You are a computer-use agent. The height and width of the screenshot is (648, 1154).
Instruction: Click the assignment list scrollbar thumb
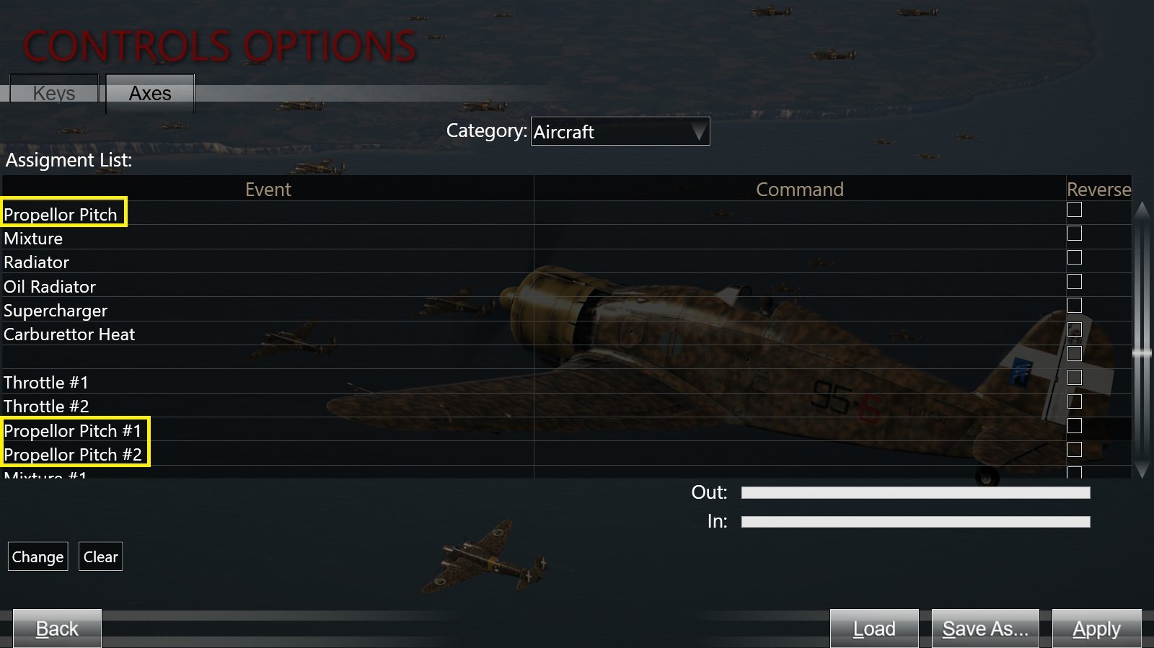coord(1142,352)
